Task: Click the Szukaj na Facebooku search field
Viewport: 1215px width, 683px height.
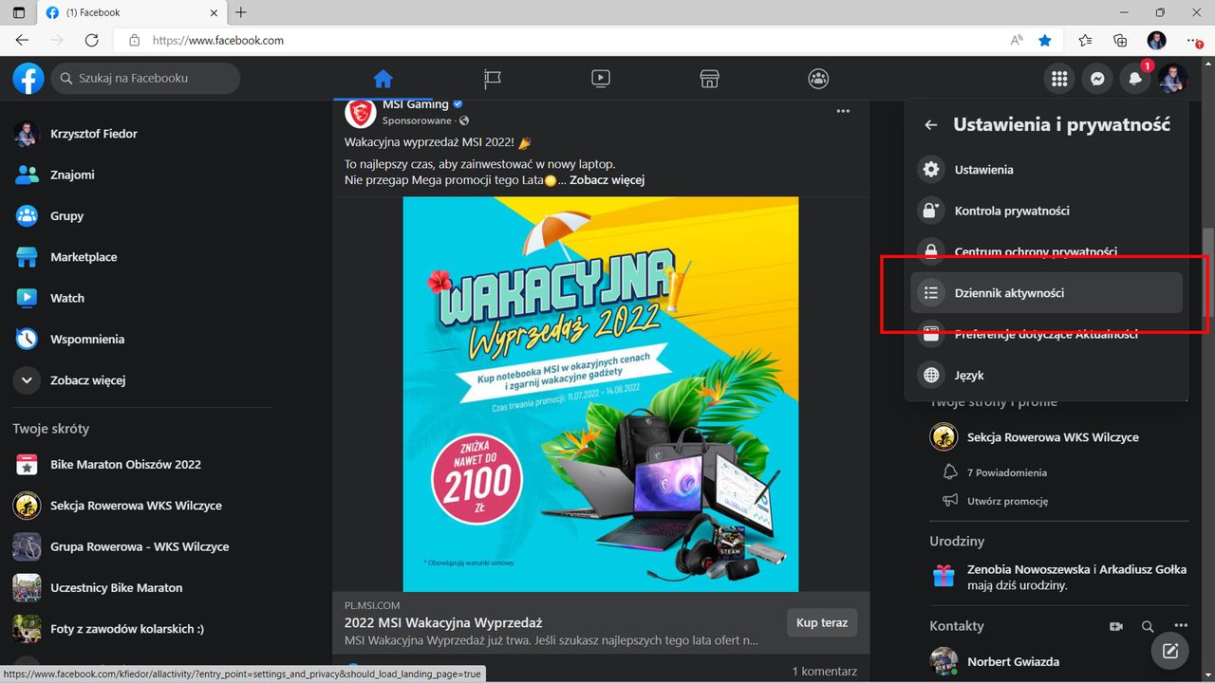Action: [x=145, y=79]
